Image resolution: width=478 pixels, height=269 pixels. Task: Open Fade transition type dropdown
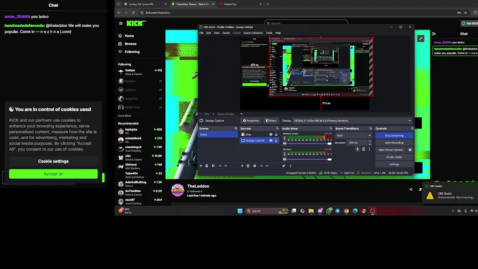pyautogui.click(x=354, y=136)
